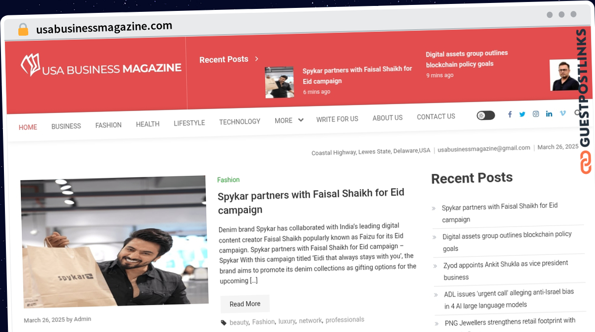
Task: Open the Instagram social icon
Action: click(x=535, y=114)
